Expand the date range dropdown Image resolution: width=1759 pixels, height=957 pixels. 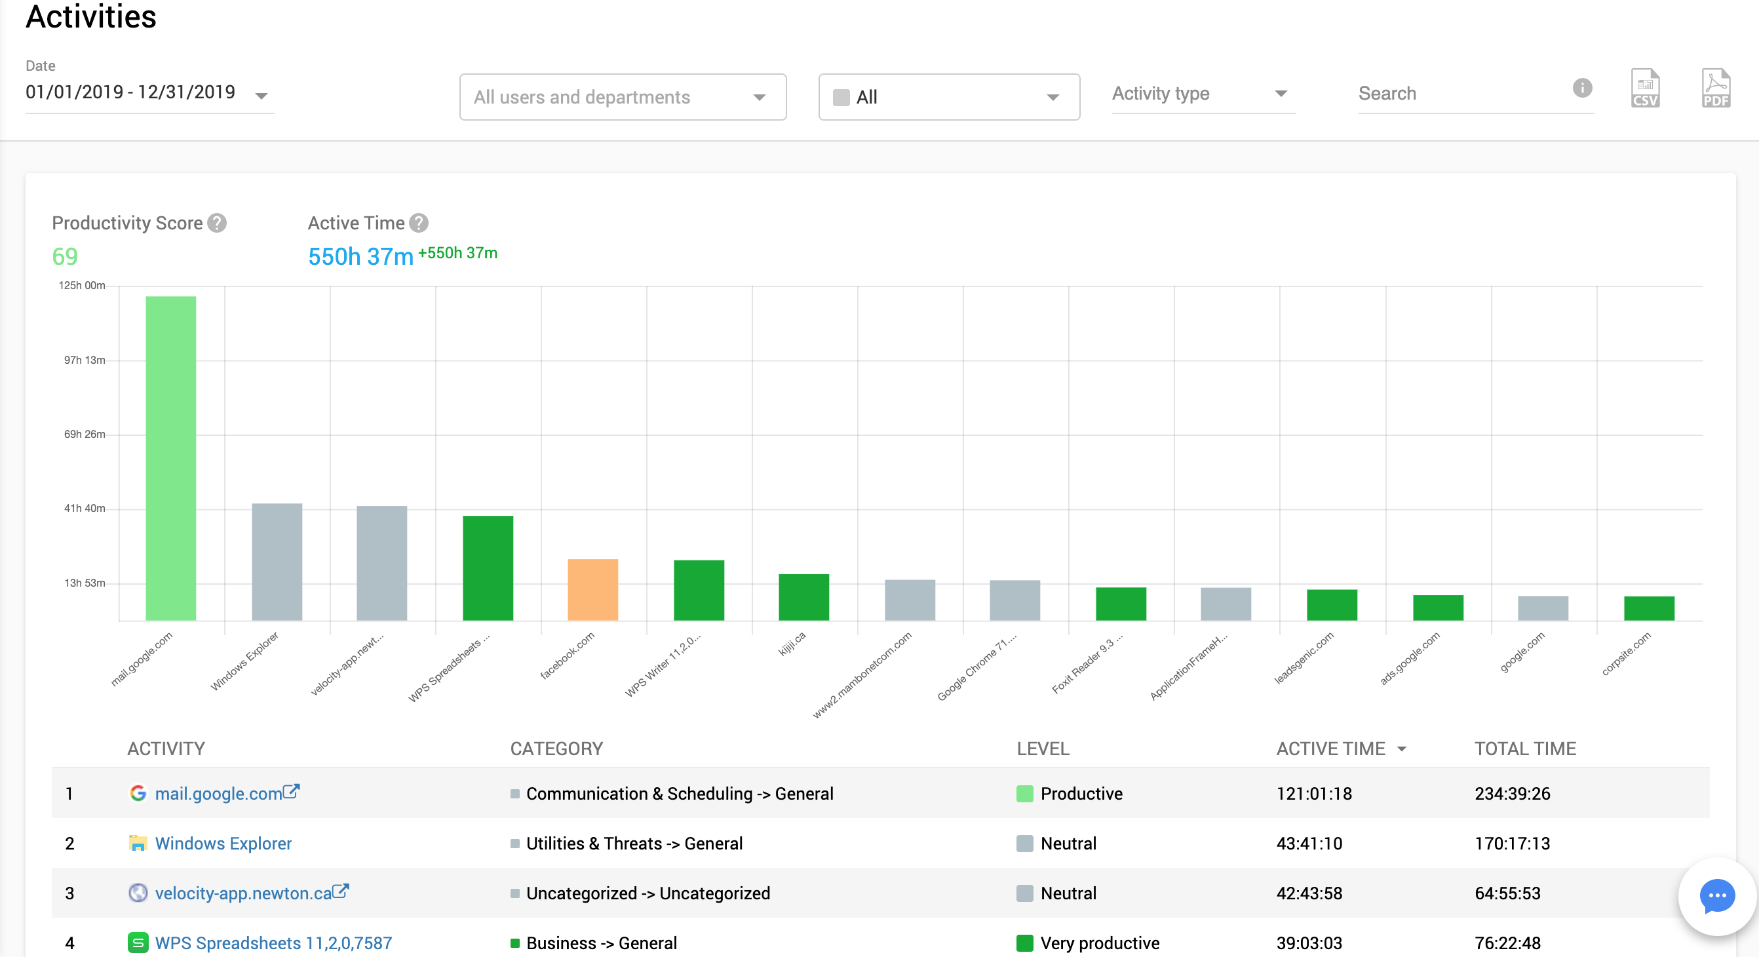(261, 96)
